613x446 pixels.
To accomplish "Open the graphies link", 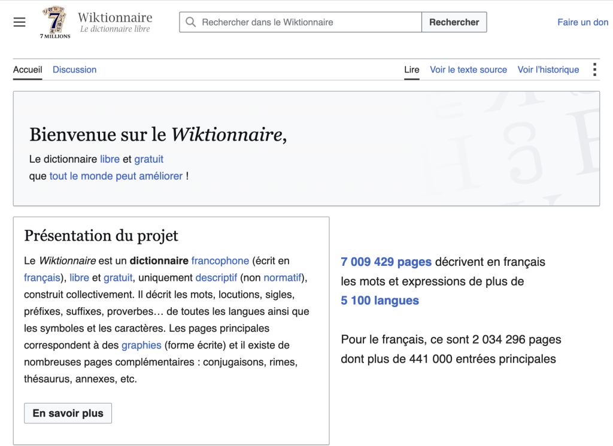I will click(x=141, y=345).
